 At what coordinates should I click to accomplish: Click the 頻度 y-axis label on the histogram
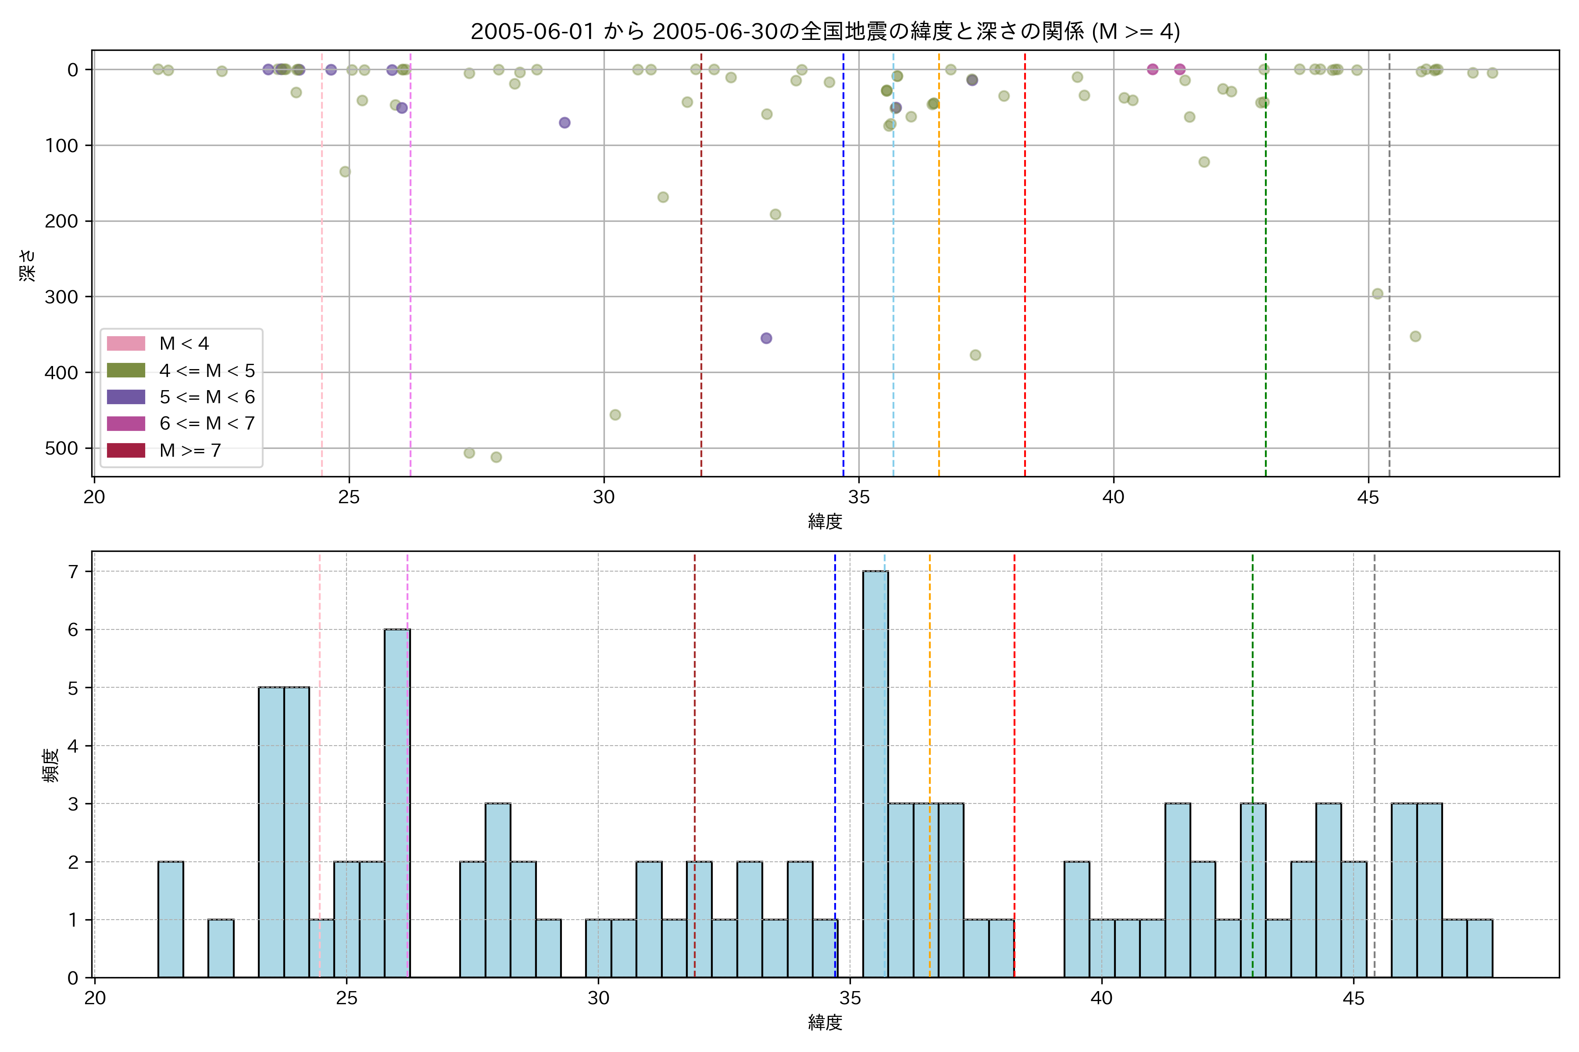tap(51, 765)
